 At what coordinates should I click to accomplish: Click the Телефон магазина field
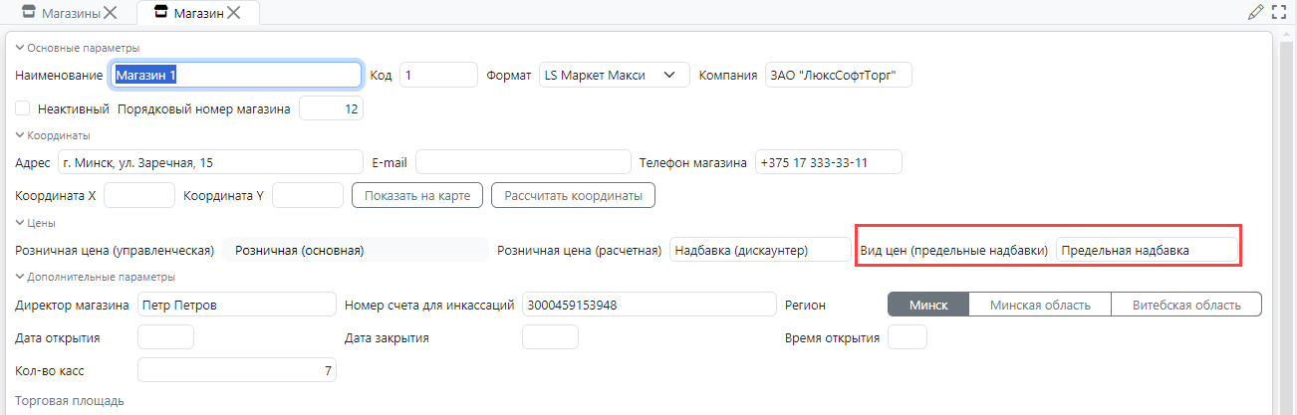(x=827, y=162)
